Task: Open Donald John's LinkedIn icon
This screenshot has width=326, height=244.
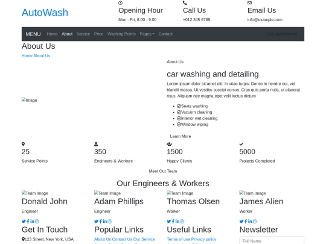Action: click(32, 221)
